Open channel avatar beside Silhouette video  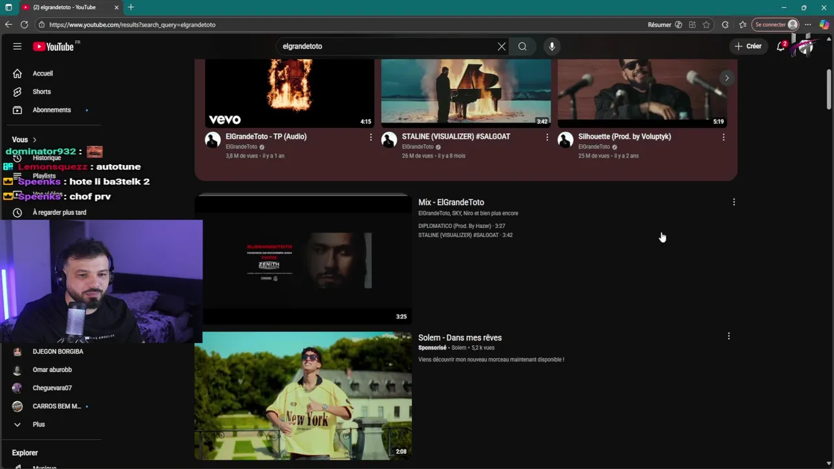click(566, 140)
